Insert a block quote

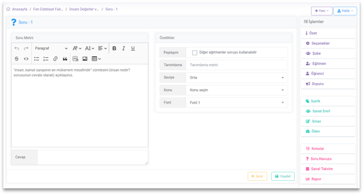point(65,59)
